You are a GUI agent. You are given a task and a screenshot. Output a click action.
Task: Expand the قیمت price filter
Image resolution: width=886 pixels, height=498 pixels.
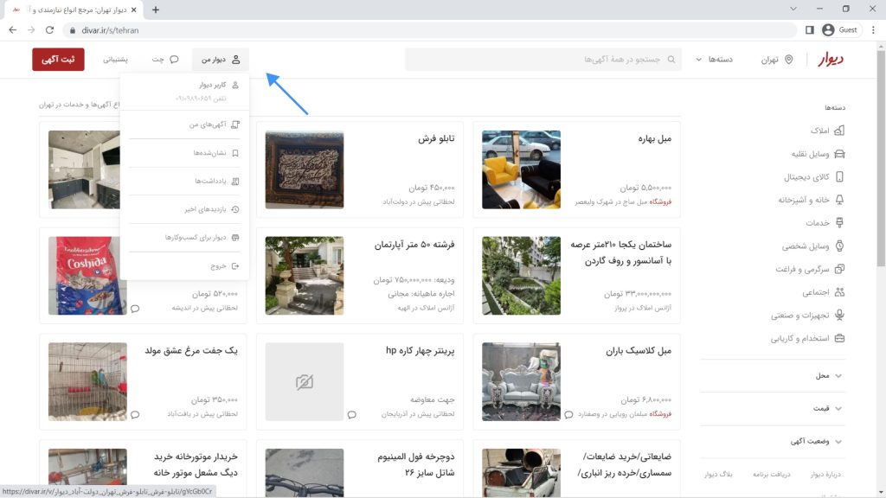[773, 408]
